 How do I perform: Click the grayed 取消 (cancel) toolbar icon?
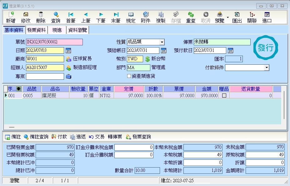pyautogui.click(x=206, y=18)
